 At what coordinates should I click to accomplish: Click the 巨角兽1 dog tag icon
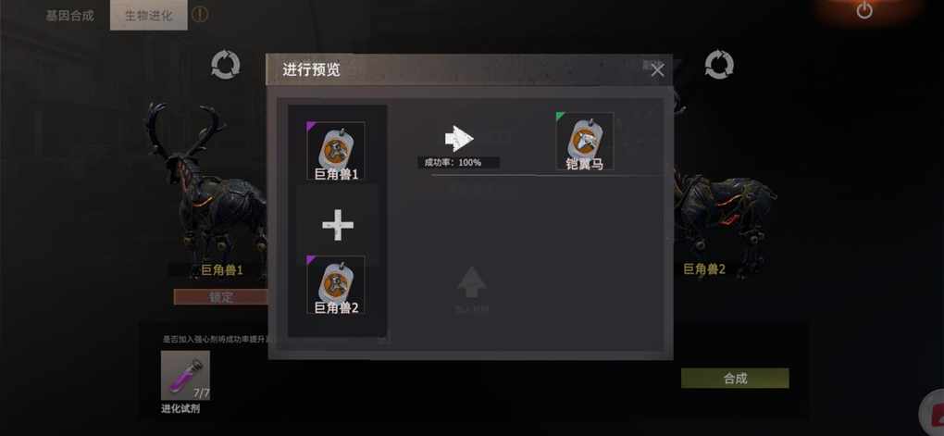(336, 151)
